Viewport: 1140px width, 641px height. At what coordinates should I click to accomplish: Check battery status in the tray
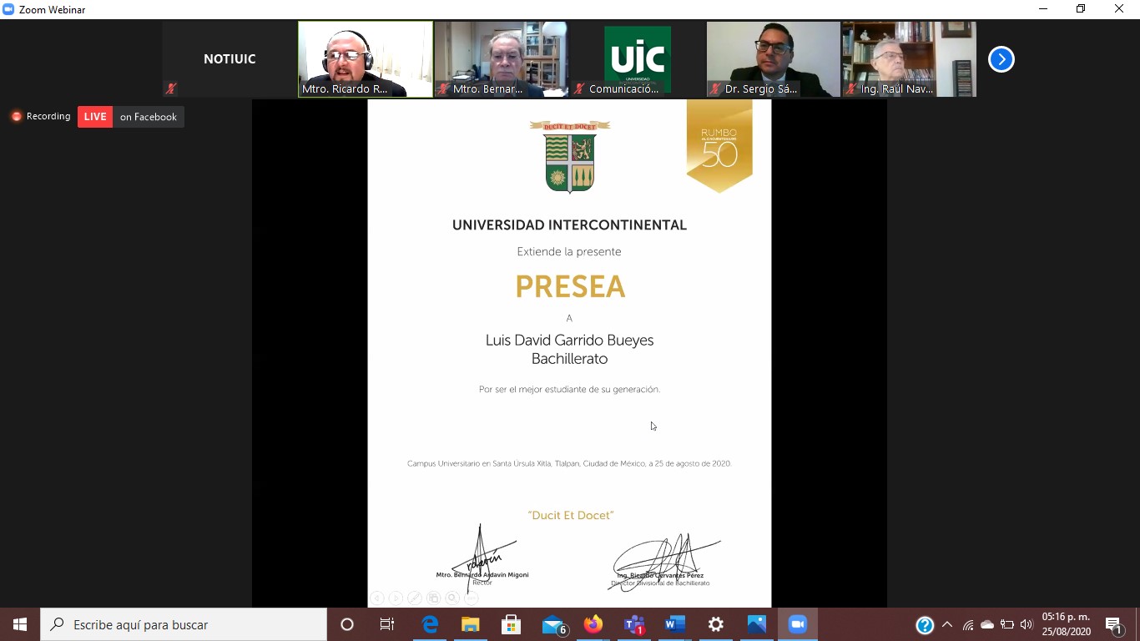(1007, 624)
